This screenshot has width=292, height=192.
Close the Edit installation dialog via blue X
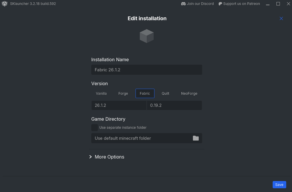click(x=281, y=18)
